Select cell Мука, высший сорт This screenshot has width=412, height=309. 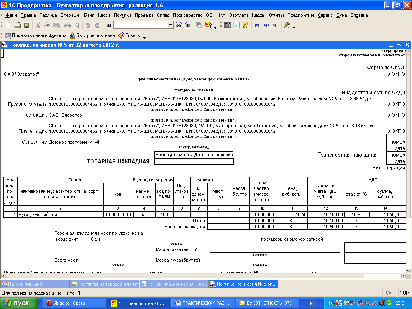(60, 214)
